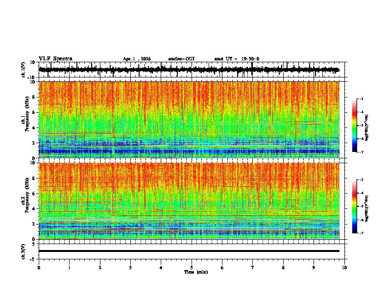Viewport: 388px width, 300px height.
Task: Click the time axis tick label "10"
Action: pos(344,268)
